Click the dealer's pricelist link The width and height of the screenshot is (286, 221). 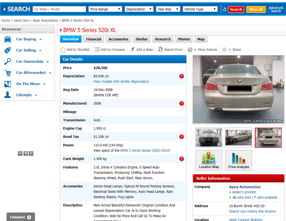pos(244,192)
